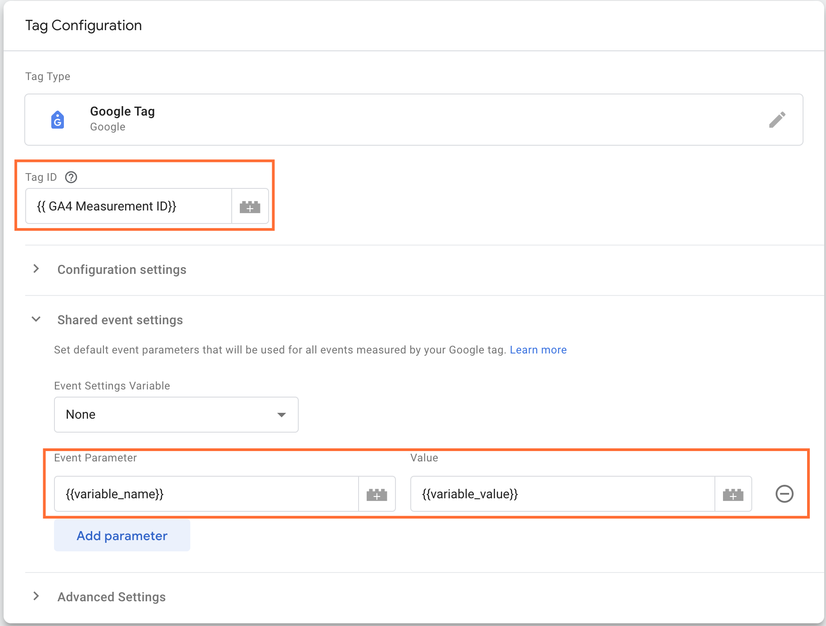
Task: Open variable picker icon for Value field
Action: [733, 494]
